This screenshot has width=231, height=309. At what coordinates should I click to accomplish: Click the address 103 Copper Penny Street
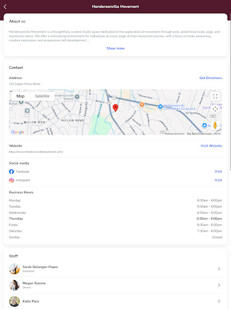25,84
